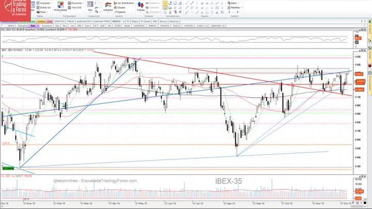Open Vol. Distribution analysis

coord(124,3)
